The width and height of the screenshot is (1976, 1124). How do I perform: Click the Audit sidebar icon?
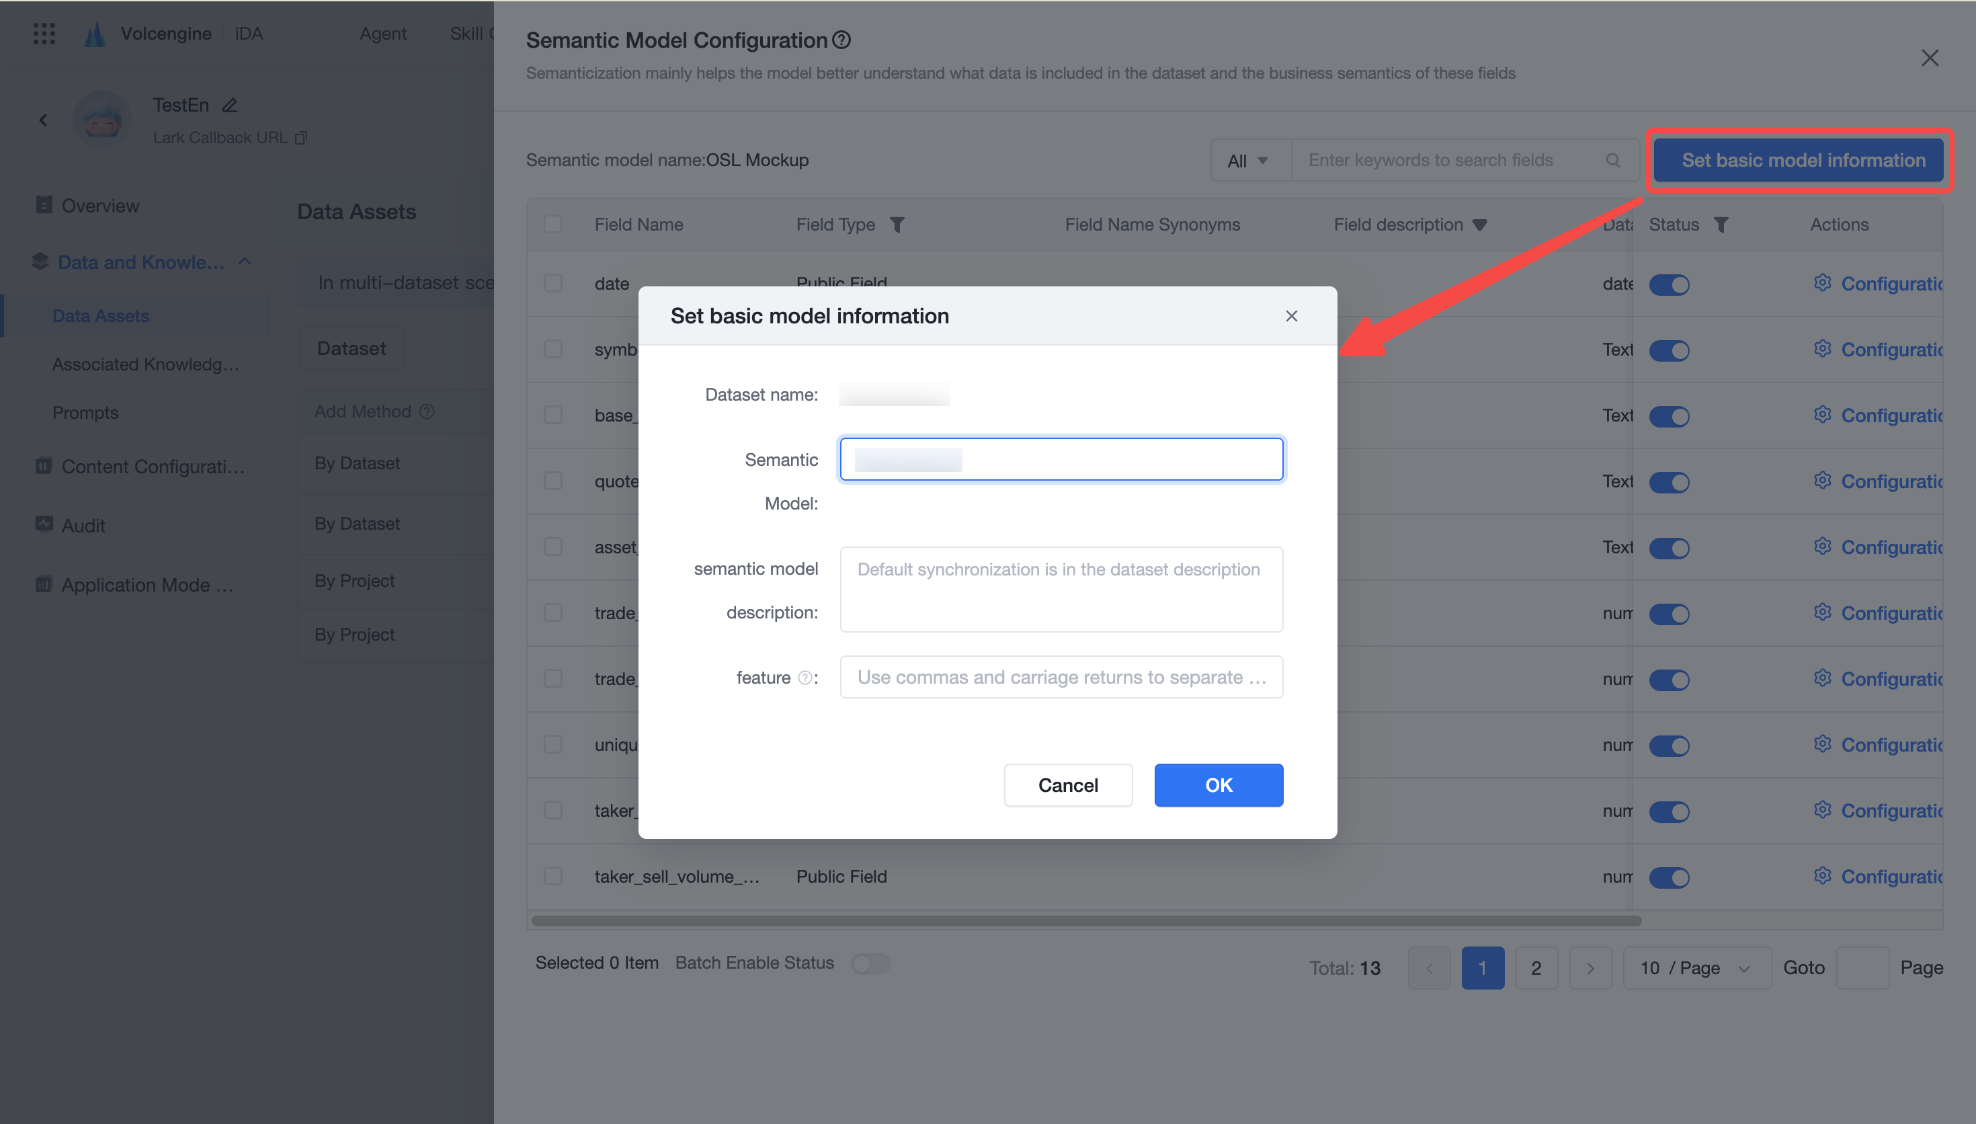point(43,524)
